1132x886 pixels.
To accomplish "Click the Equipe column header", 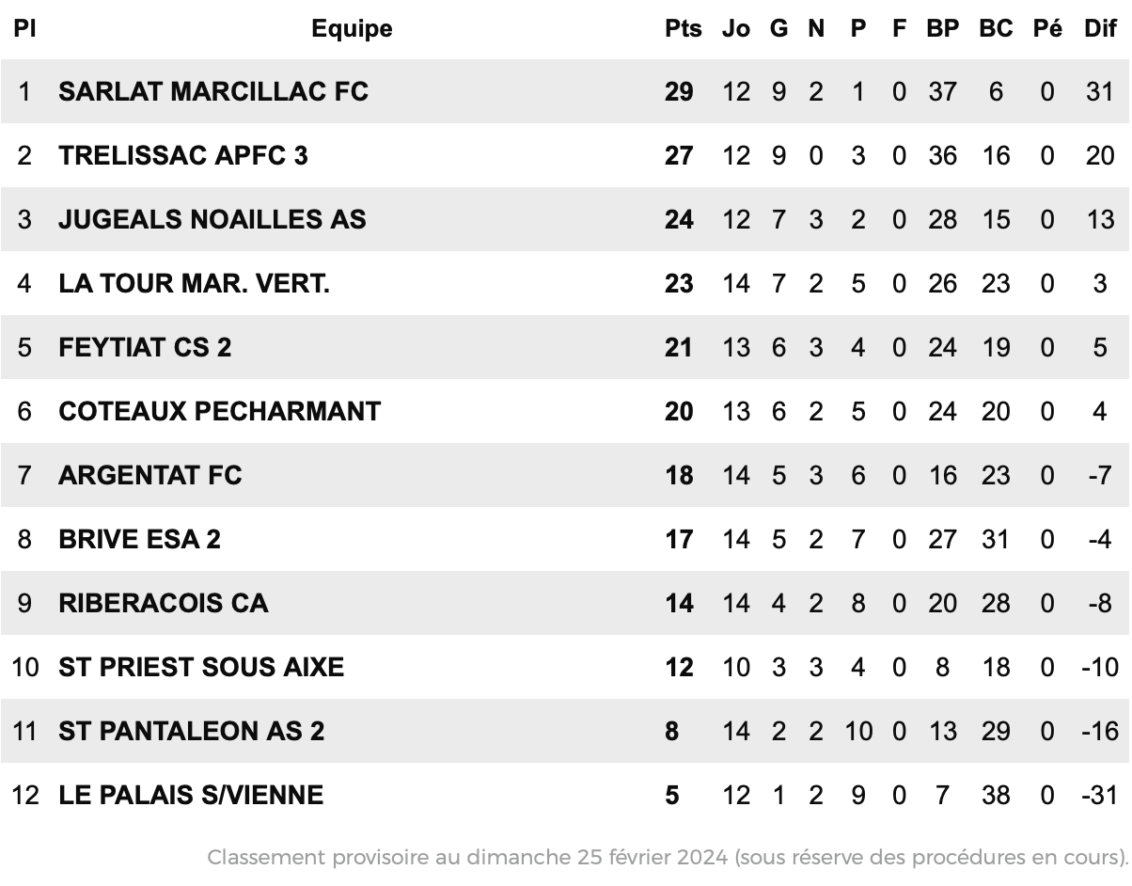I will 352,28.
